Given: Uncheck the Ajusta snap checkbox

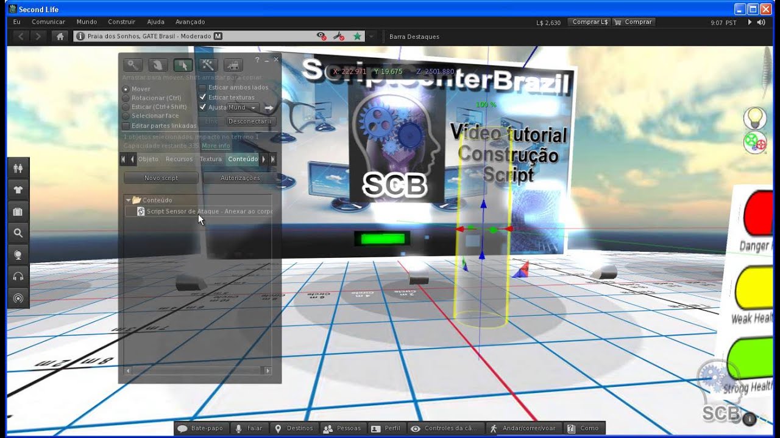Looking at the screenshot, I should point(203,107).
